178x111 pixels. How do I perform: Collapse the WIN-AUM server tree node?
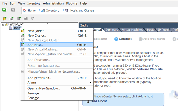click(x=3, y=24)
